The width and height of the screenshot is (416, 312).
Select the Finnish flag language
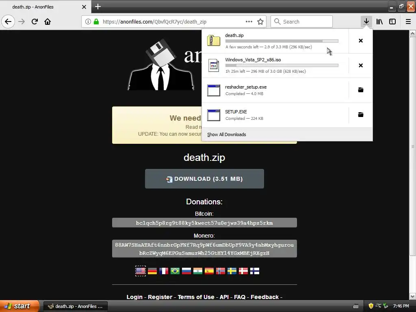click(255, 271)
